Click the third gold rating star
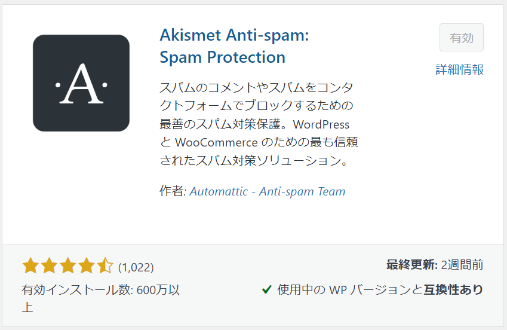The height and width of the screenshot is (330, 507). click(68, 266)
